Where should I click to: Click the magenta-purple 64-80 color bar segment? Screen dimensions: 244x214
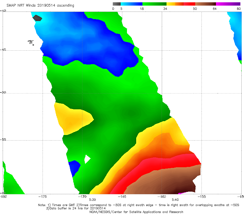pyautogui.click(x=228, y=4)
